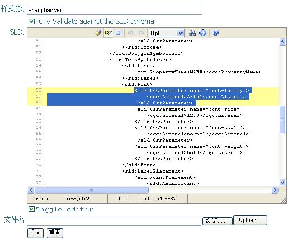The width and height of the screenshot is (299, 242).
Task: Uncheck Fully Validate against the SLD schema
Action: pyautogui.click(x=31, y=21)
